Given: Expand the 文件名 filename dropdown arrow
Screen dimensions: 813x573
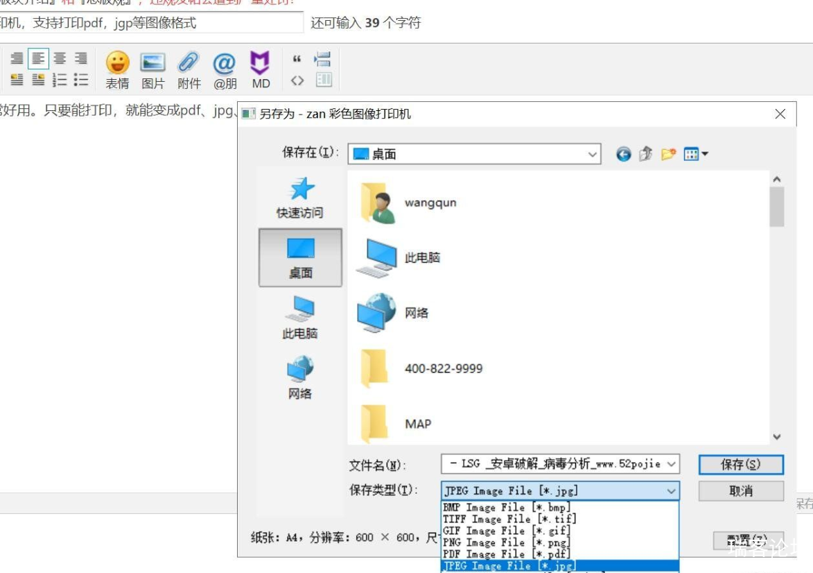Looking at the screenshot, I should point(672,464).
